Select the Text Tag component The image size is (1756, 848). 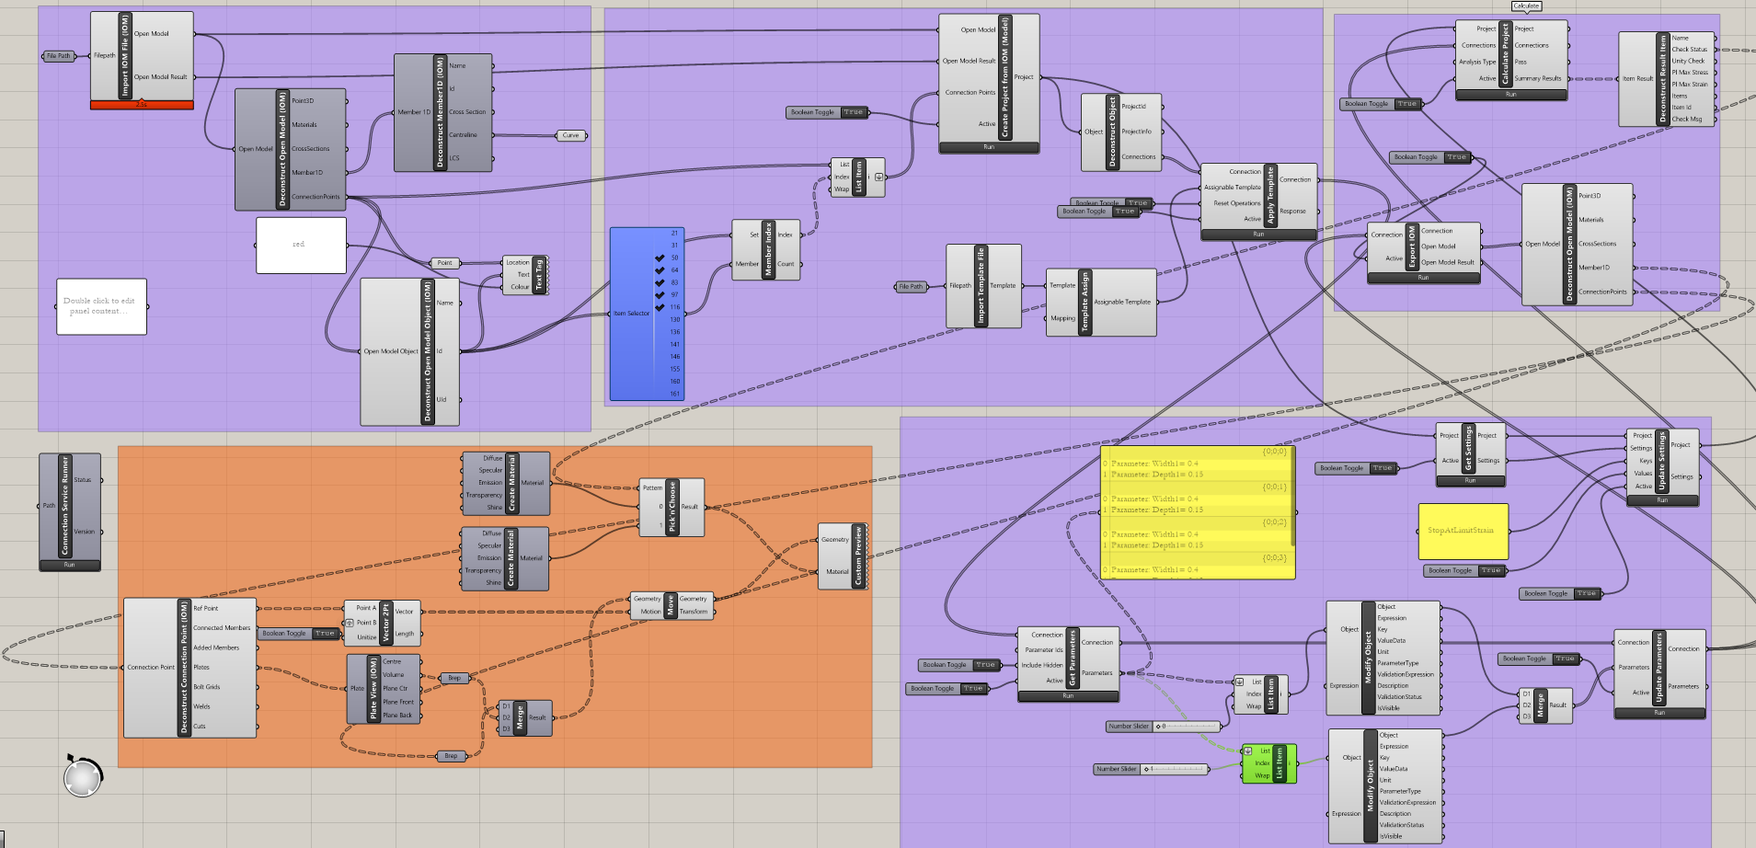[538, 273]
